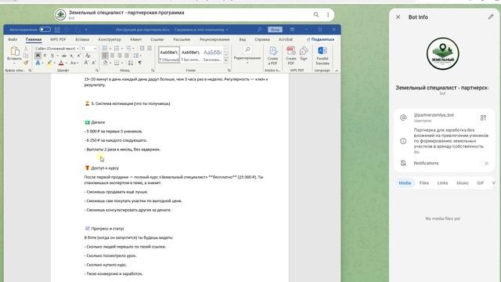This screenshot has height=282, width=501.
Task: Increase paragraph indent
Action: click(150, 49)
